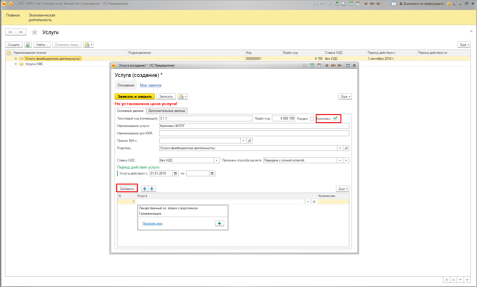Clear the Признаки способа расчета field
This screenshot has width=477, height=287.
pyautogui.click(x=346, y=160)
